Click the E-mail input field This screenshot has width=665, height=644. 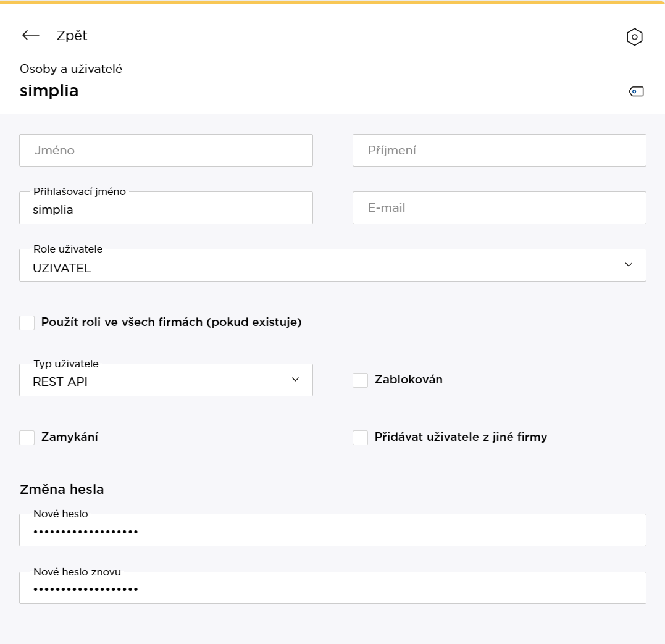pos(499,207)
